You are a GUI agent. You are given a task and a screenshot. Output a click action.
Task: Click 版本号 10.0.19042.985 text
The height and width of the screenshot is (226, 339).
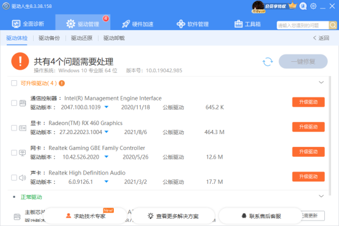pos(154,70)
